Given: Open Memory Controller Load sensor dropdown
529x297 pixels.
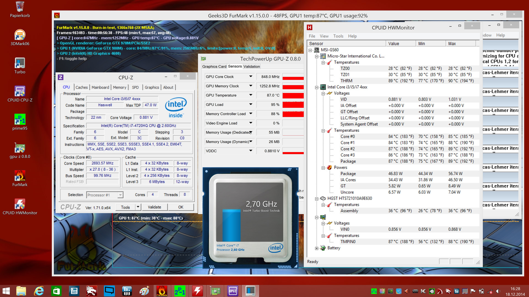Looking at the screenshot, I should pos(251,114).
